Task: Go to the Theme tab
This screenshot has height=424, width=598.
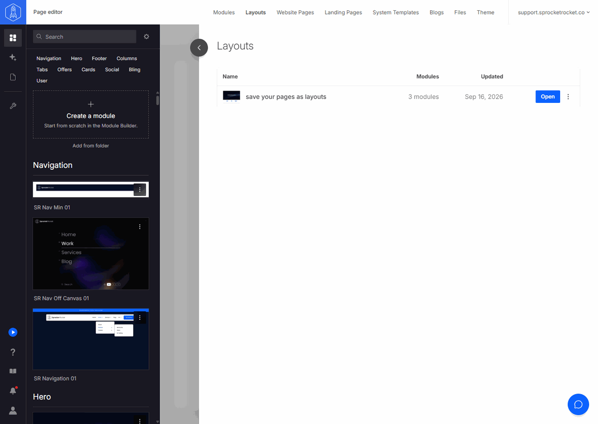Action: [485, 13]
